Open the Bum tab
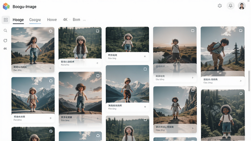Screen dimensions: 251x141 click(x=76, y=20)
